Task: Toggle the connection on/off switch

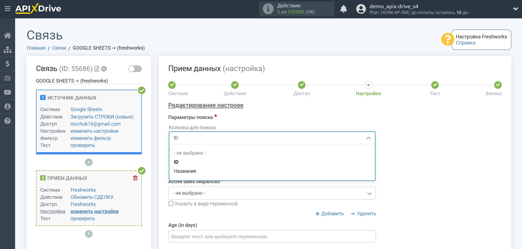Action: (135, 69)
